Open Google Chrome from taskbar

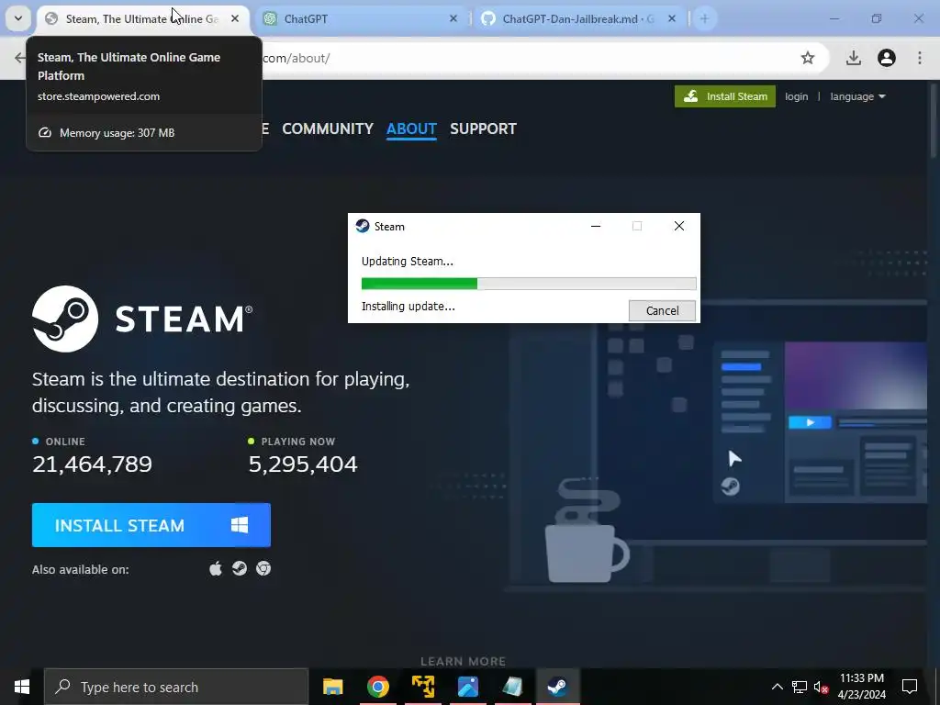(377, 687)
